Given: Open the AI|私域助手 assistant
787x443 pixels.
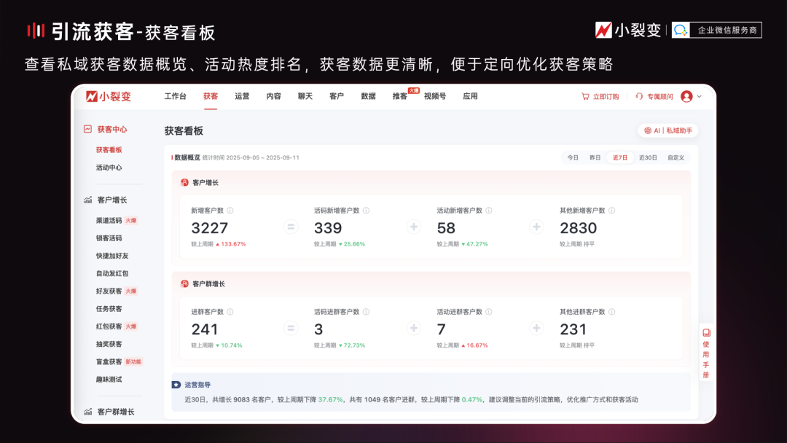Looking at the screenshot, I should click(x=670, y=130).
